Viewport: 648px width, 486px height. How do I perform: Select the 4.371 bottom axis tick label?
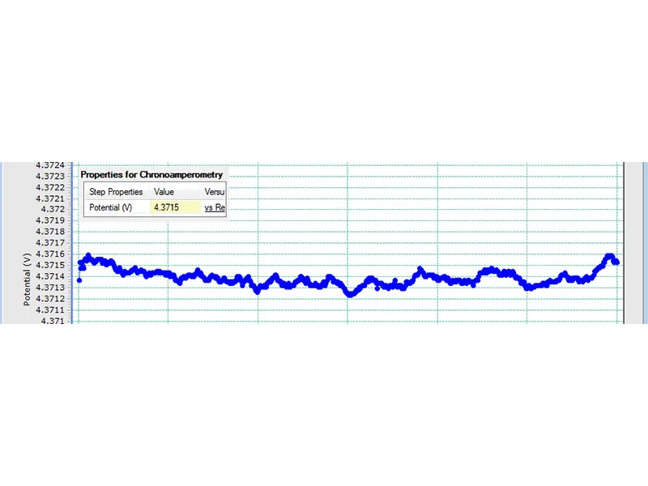[x=53, y=320]
